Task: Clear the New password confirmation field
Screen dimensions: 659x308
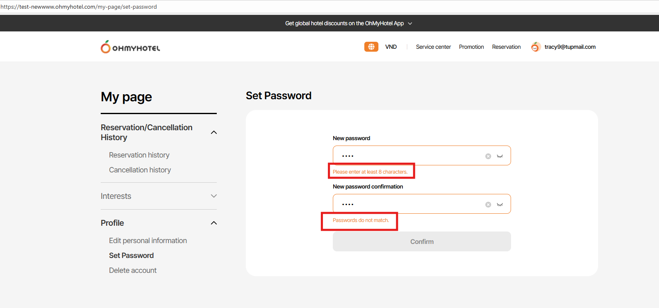Action: click(488, 205)
